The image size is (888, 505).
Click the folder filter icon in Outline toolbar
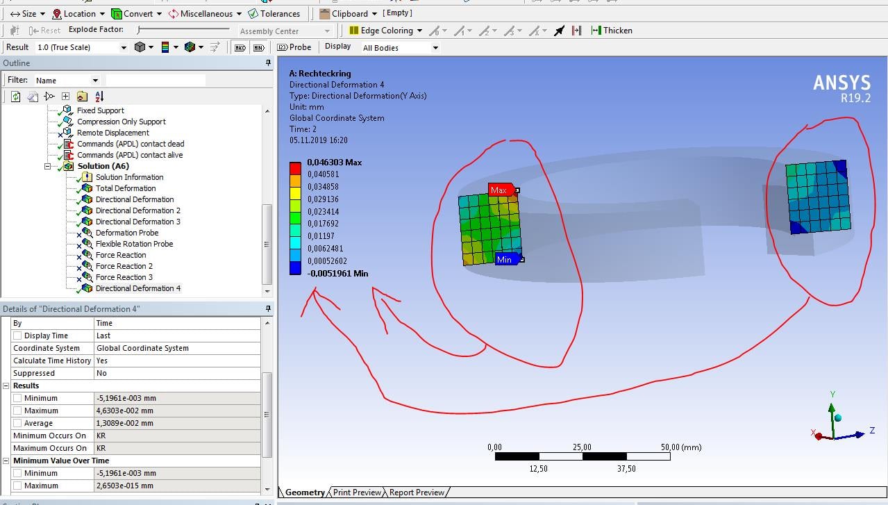[82, 97]
